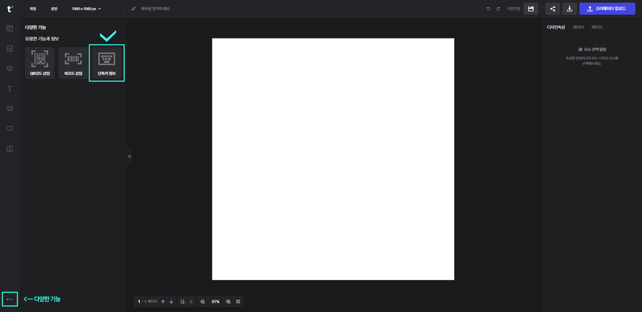The width and height of the screenshot is (642, 312).
Task: Click the zoom out magnifier
Action: 203,302
